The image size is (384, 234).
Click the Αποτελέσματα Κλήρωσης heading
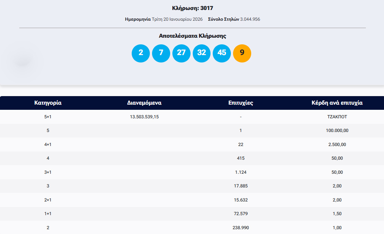click(192, 36)
